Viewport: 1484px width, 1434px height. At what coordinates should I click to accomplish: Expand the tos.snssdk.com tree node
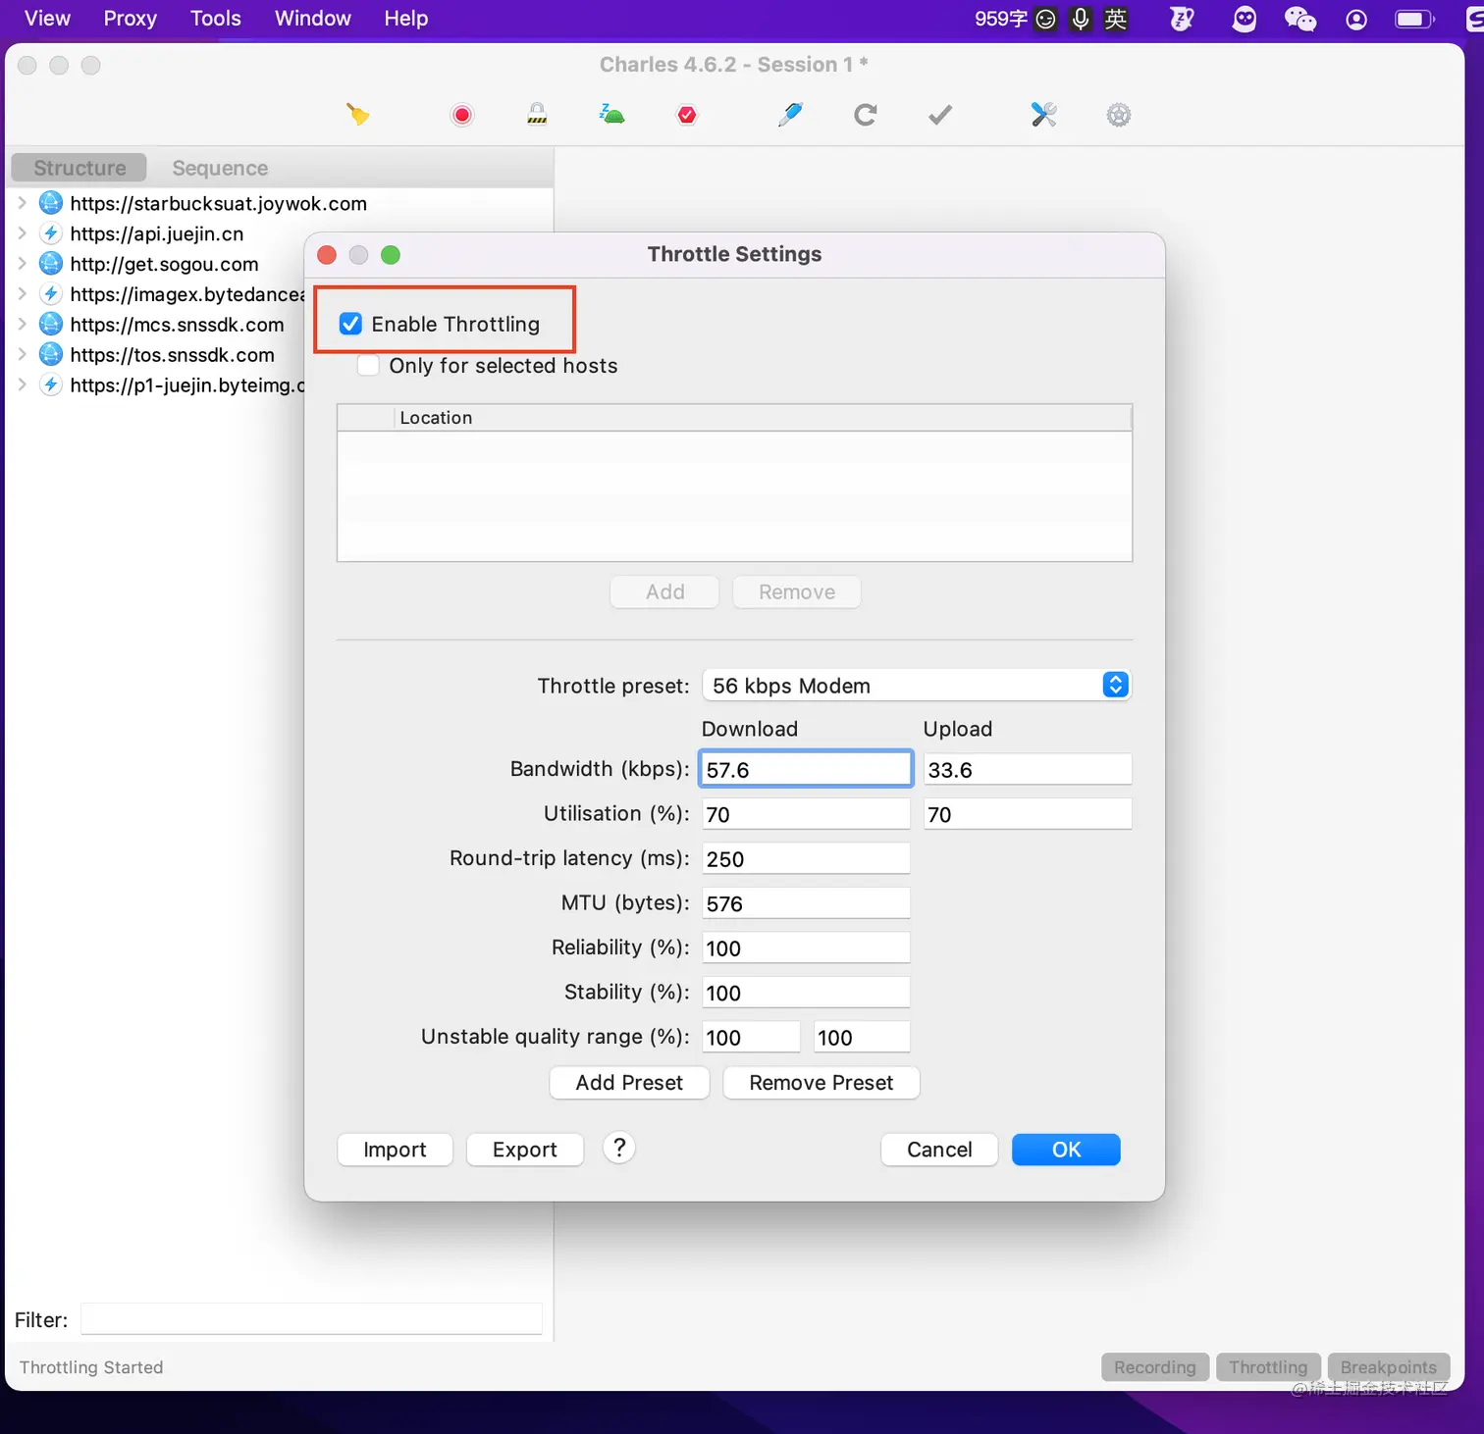[x=22, y=355]
